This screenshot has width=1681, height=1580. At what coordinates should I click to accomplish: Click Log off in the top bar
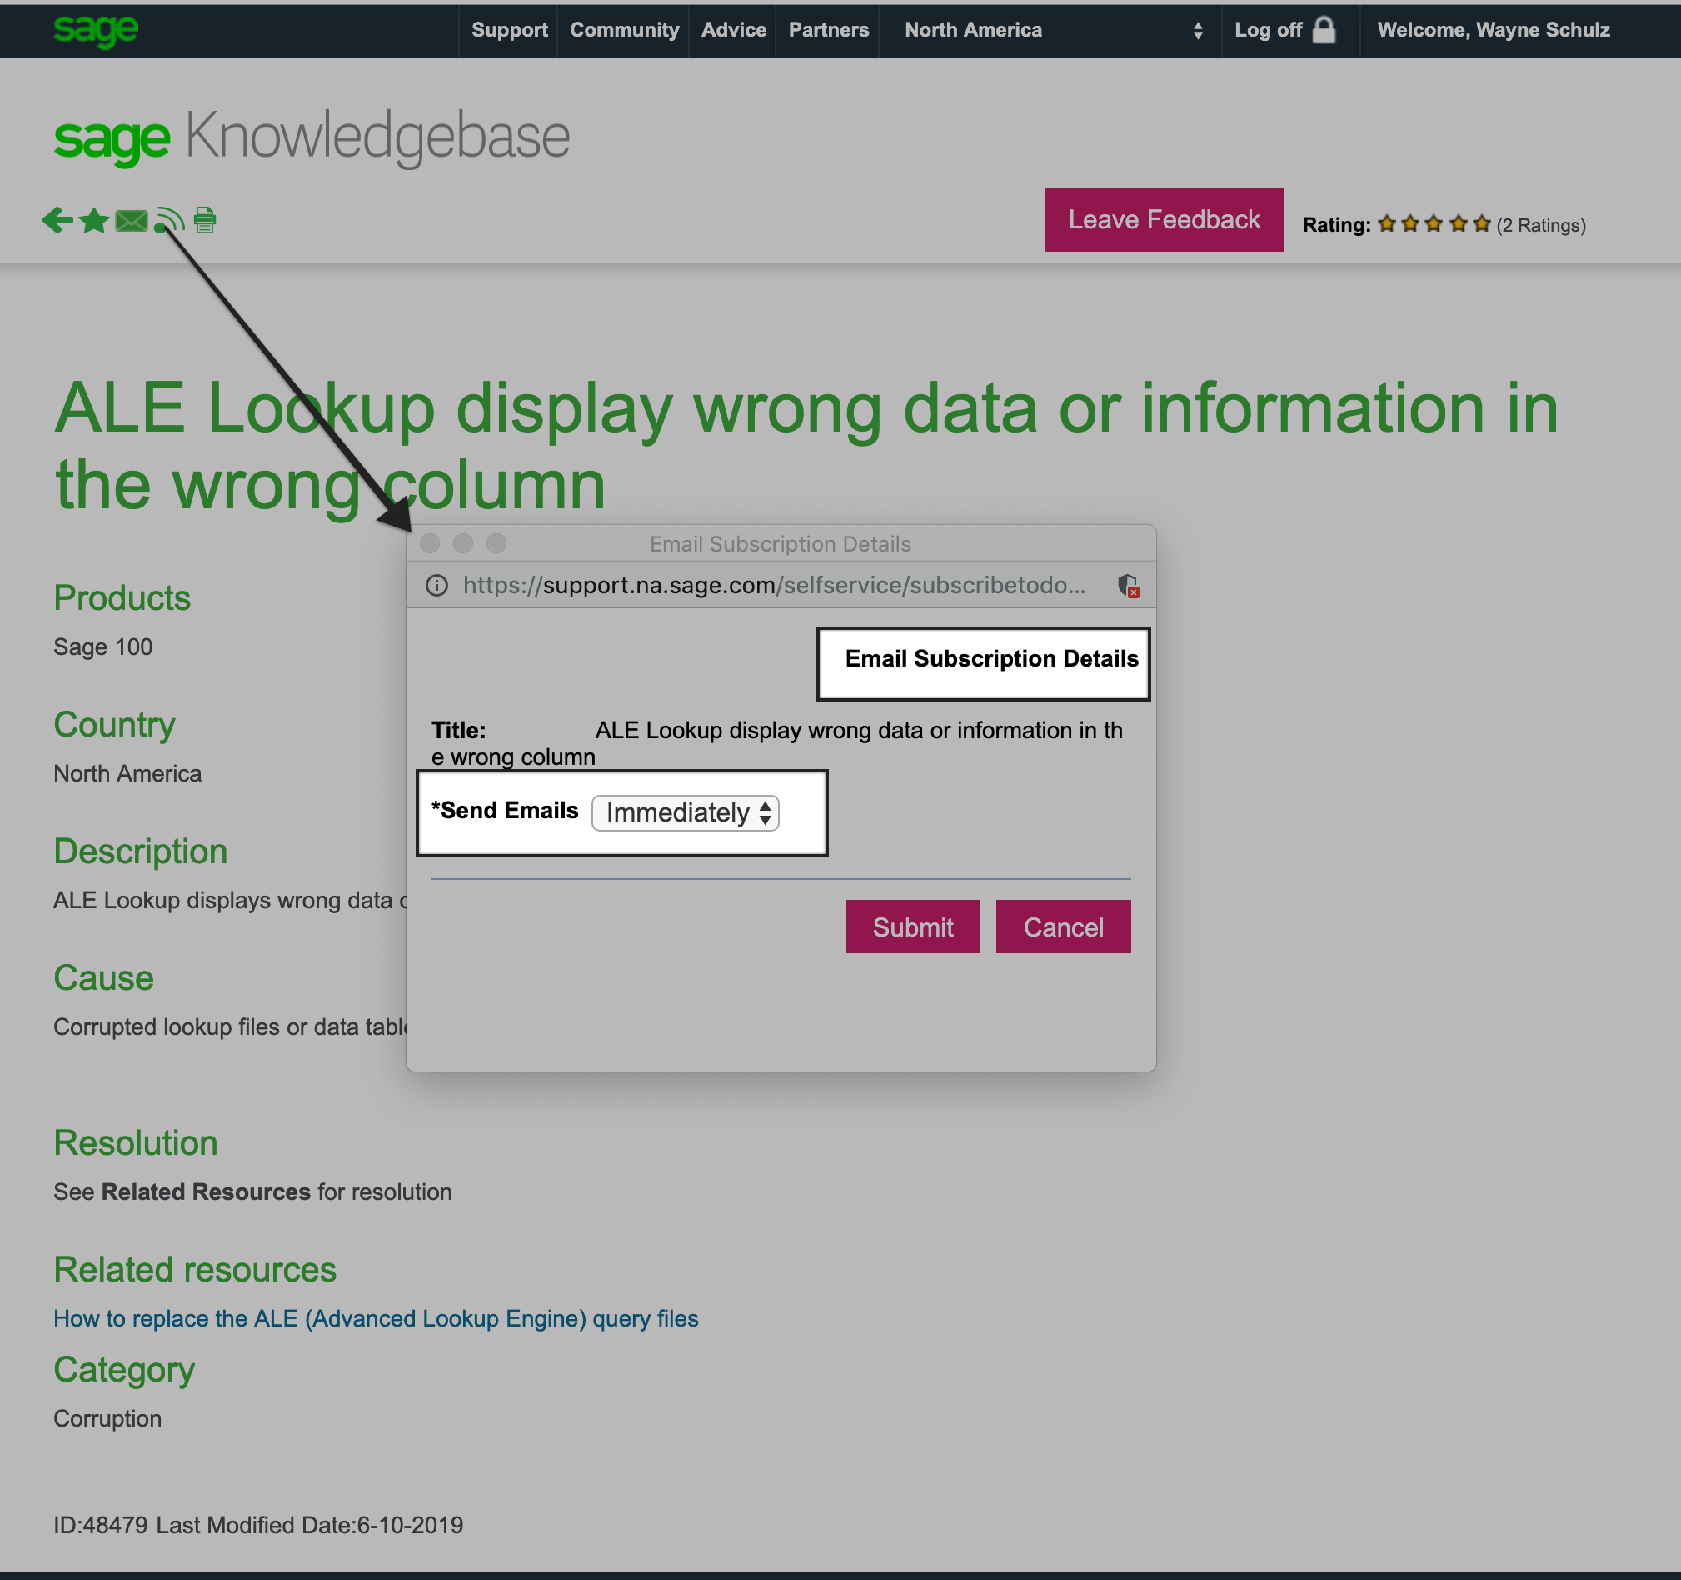[1268, 31]
